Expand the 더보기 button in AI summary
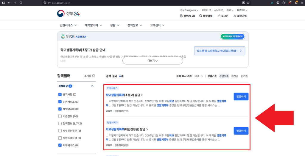This screenshot has height=156, width=305. (153, 61)
